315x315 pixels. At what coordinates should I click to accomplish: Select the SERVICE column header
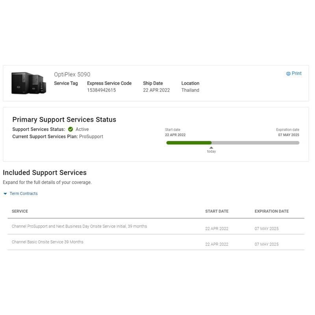click(20, 211)
